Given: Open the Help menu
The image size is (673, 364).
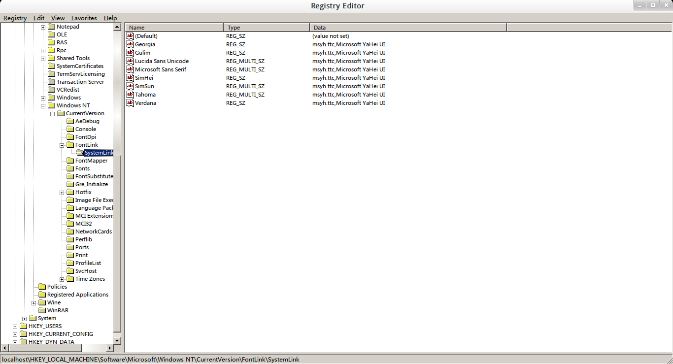Looking at the screenshot, I should click(x=110, y=18).
